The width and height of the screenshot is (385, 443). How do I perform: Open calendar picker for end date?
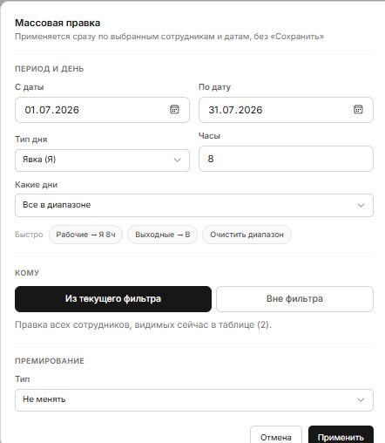(358, 110)
